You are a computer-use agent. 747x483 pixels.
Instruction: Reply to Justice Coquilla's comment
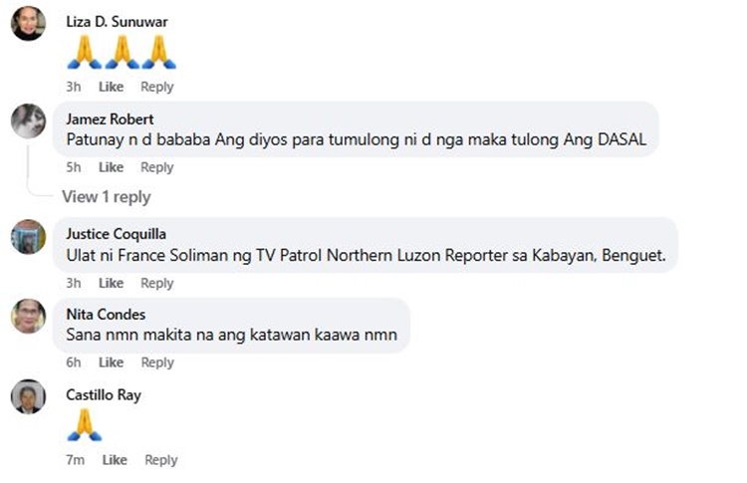point(157,283)
